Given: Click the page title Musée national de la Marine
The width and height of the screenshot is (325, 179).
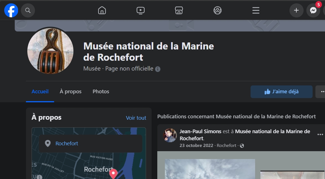Looking at the screenshot, I should [148, 52].
